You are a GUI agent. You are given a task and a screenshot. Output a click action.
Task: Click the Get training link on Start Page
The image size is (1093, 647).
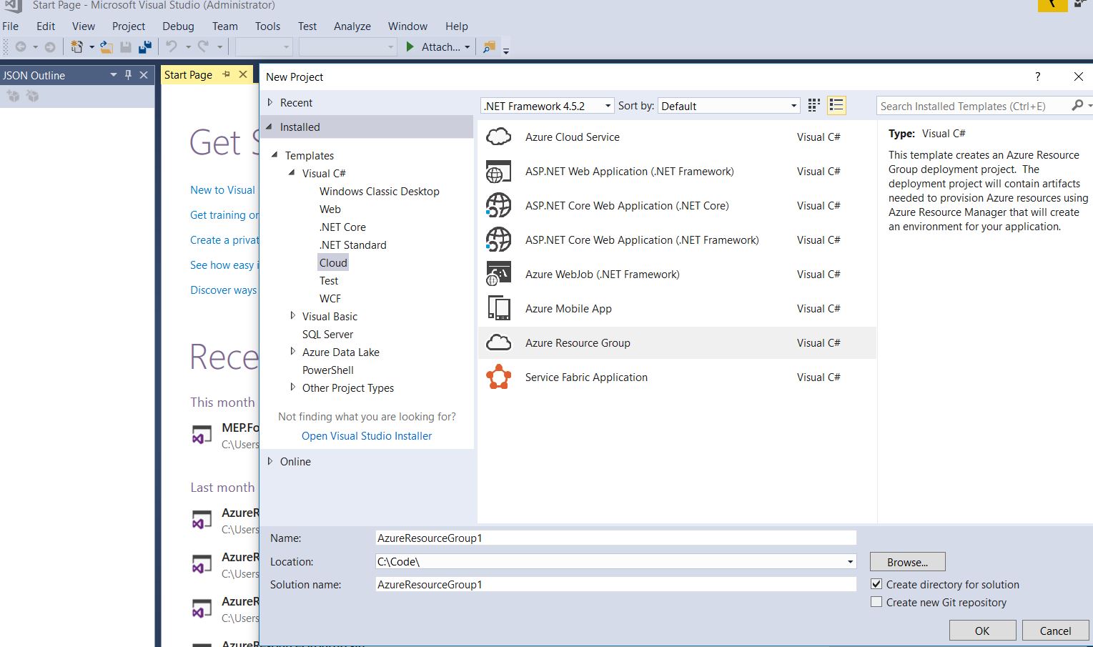click(x=224, y=215)
